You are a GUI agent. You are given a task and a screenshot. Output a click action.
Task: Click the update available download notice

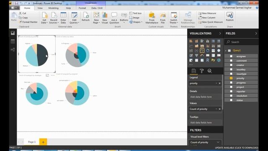pos(237,148)
